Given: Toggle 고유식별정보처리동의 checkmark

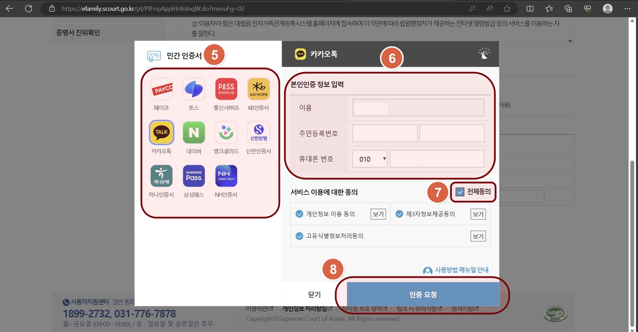Looking at the screenshot, I should [299, 236].
